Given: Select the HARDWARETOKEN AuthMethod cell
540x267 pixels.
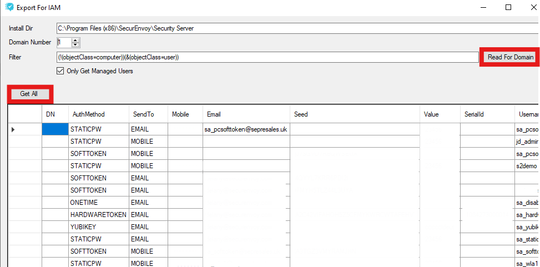Looking at the screenshot, I should [99, 215].
